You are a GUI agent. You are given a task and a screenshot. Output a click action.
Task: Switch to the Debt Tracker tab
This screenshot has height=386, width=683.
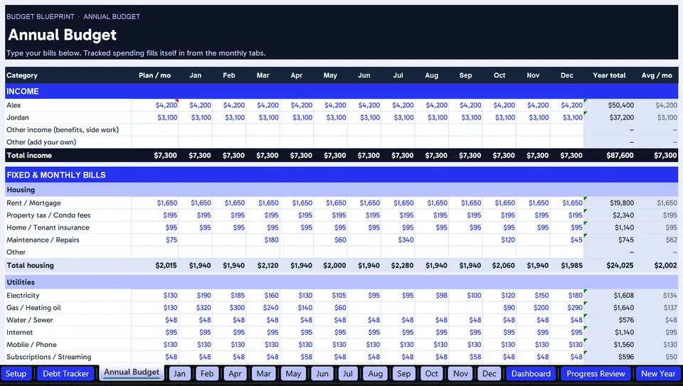(65, 374)
